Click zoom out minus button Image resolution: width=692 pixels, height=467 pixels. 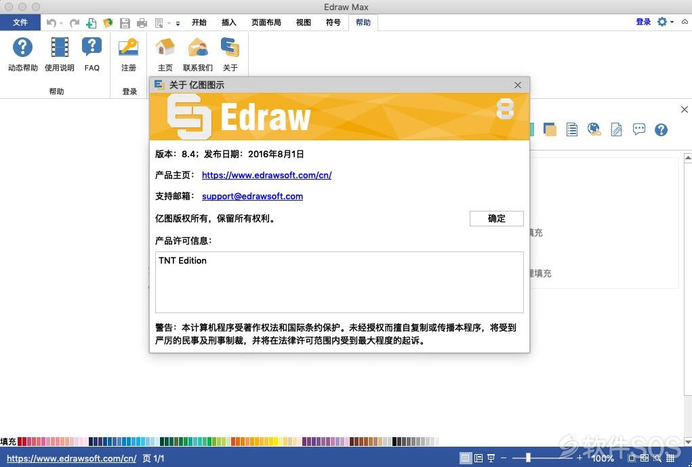click(x=504, y=458)
